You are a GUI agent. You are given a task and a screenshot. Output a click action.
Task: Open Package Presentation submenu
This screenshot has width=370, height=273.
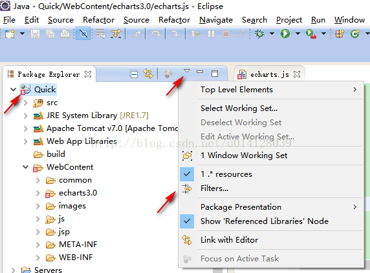pos(271,207)
